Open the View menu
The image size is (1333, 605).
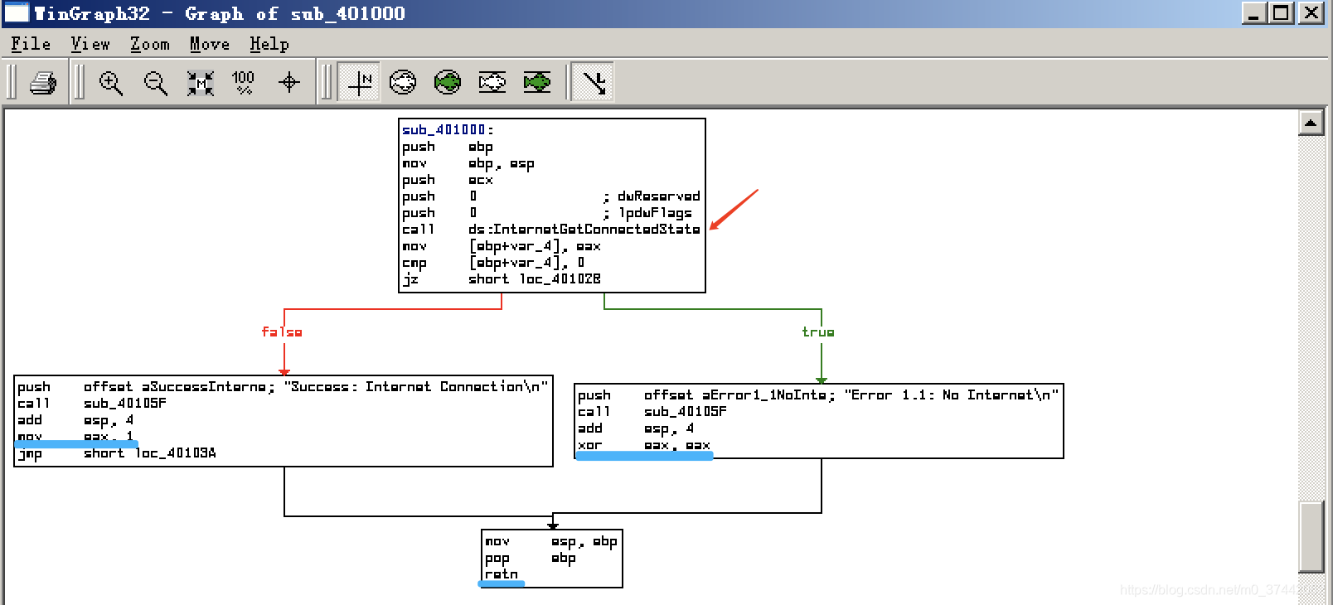click(x=90, y=44)
